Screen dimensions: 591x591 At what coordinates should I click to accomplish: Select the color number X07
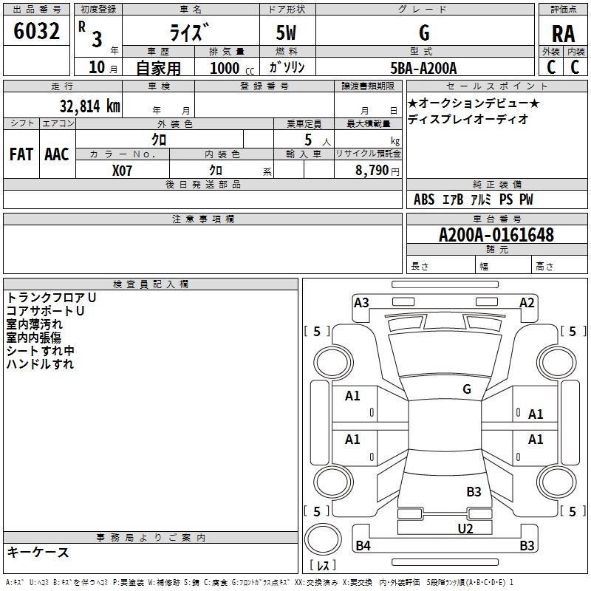click(123, 169)
